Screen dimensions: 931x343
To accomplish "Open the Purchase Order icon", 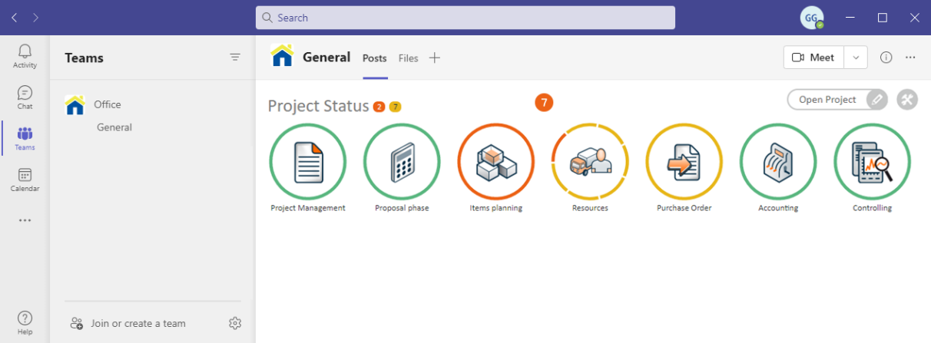I will click(x=684, y=162).
